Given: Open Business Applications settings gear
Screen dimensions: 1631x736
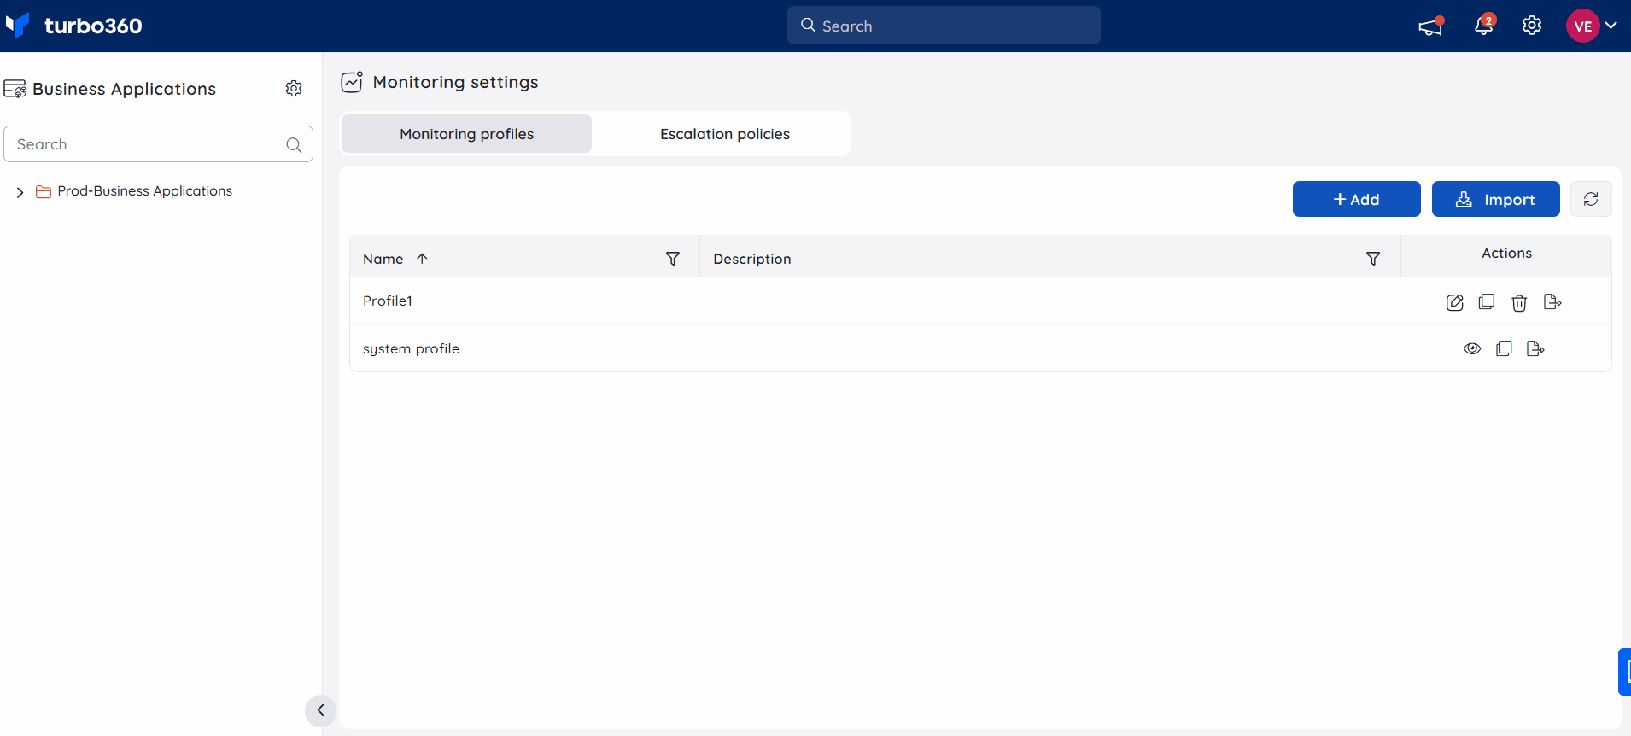Looking at the screenshot, I should pos(294,89).
